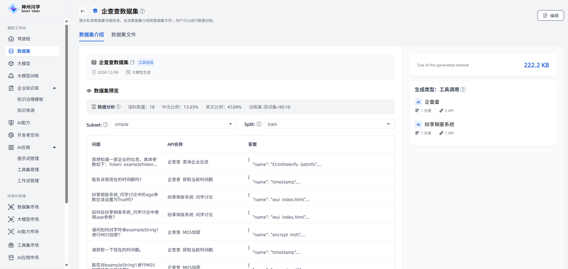The image size is (568, 269).
Task: Open 企查查 tool in generation type list
Action: [x=432, y=102]
